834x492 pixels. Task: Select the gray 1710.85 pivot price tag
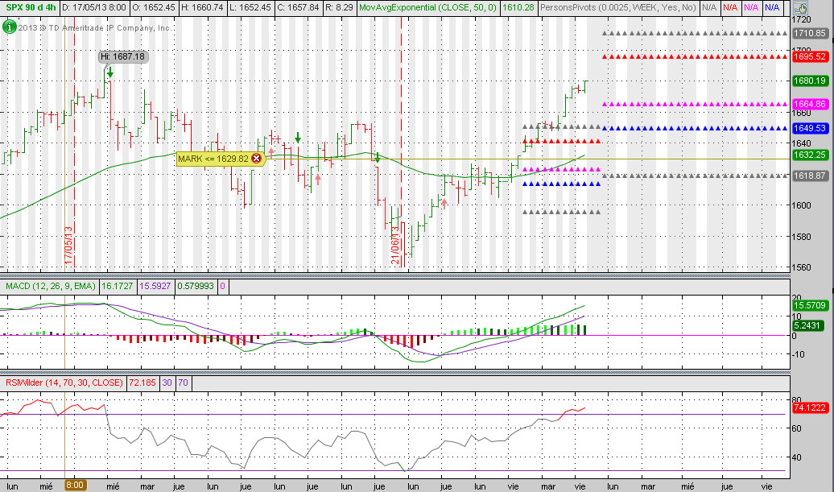point(810,33)
